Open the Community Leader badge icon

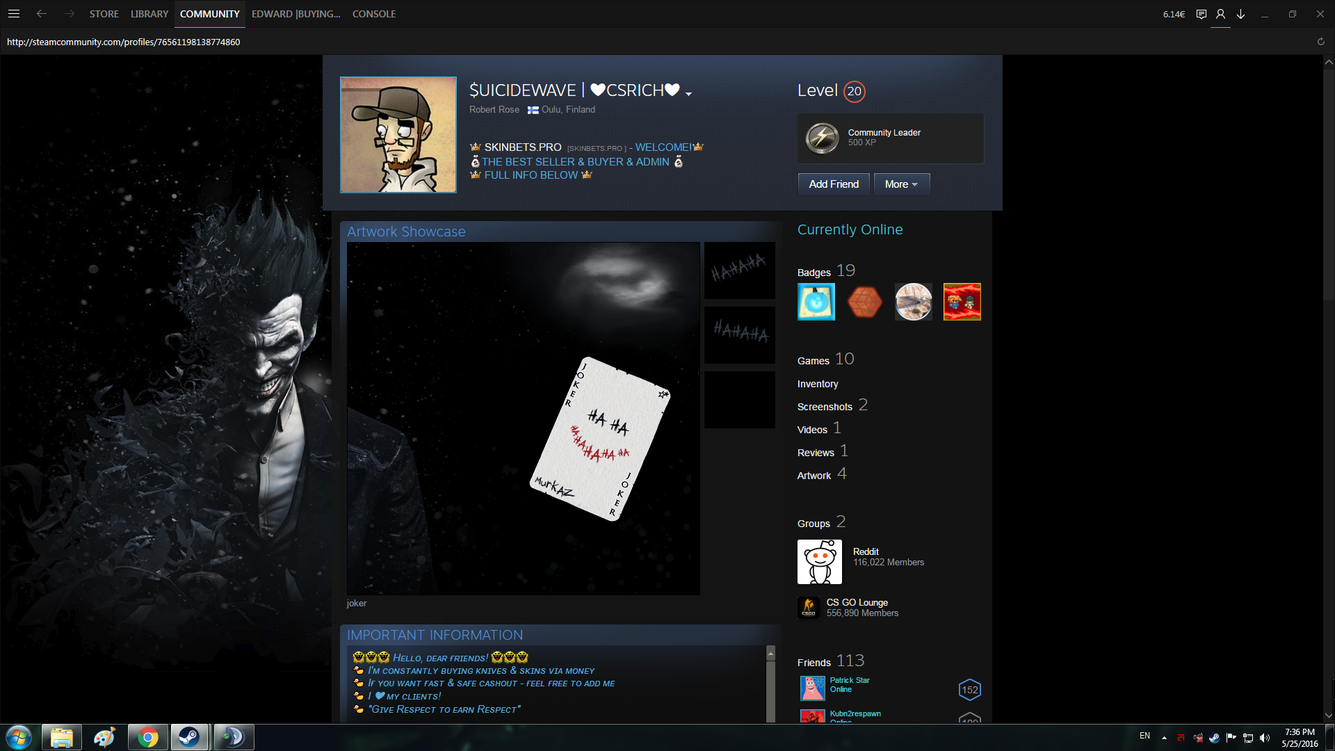click(x=822, y=138)
